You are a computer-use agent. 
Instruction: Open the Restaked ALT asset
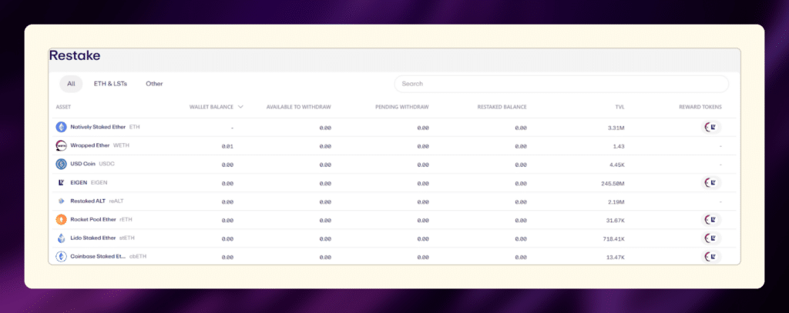[x=88, y=201]
